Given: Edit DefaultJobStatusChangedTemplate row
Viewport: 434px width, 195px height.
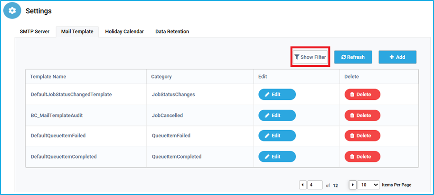Looking at the screenshot, I should (277, 94).
